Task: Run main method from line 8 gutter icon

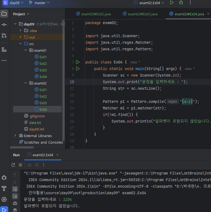Action: pos(78,69)
